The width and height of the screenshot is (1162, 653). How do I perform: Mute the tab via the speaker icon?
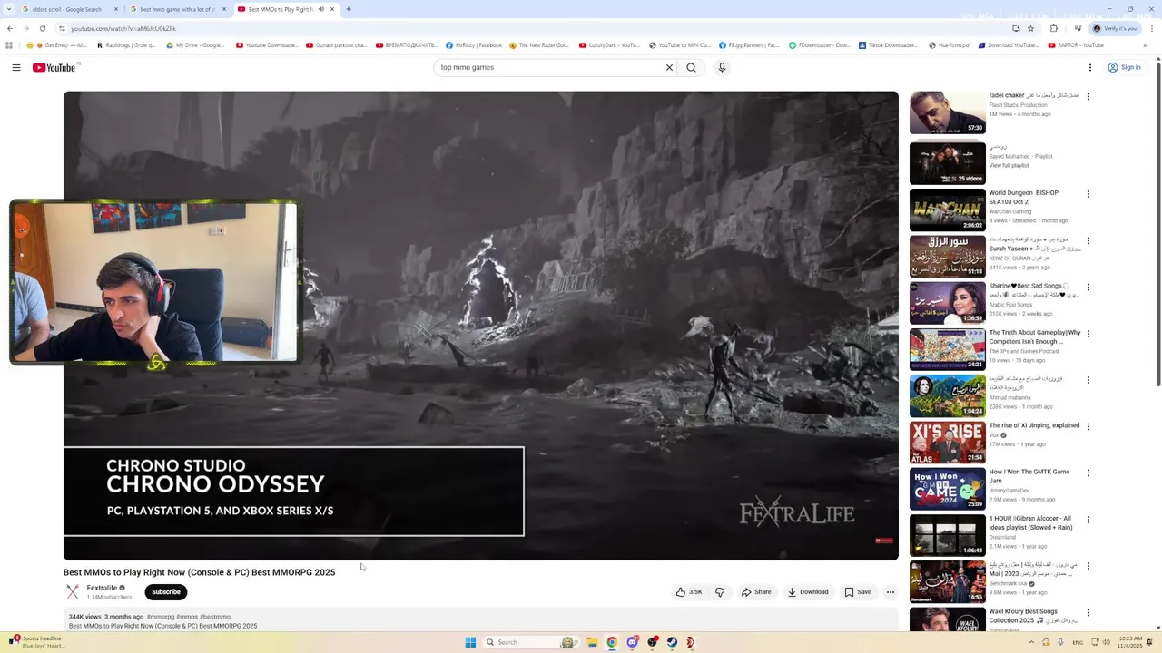pos(321,9)
